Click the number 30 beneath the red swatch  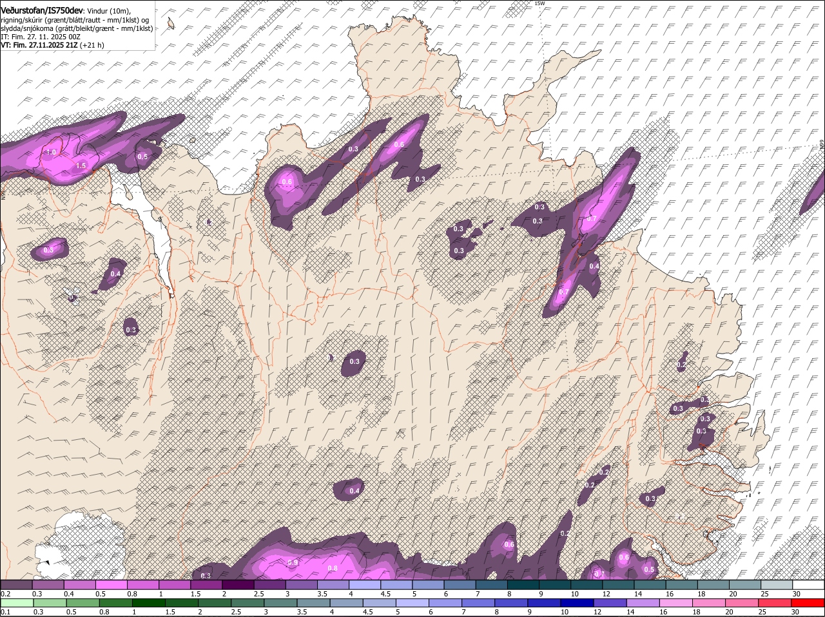pyautogui.click(x=795, y=612)
